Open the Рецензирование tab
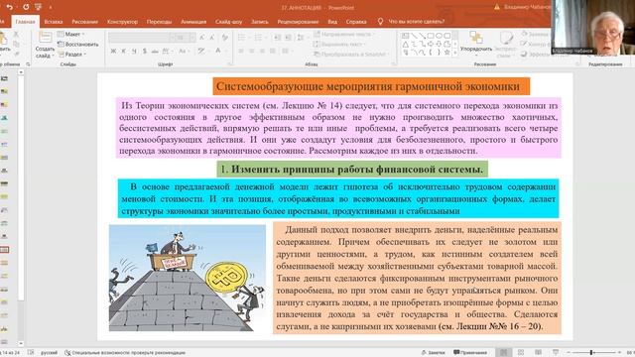Viewport: 635px width, 357px height. (x=298, y=22)
